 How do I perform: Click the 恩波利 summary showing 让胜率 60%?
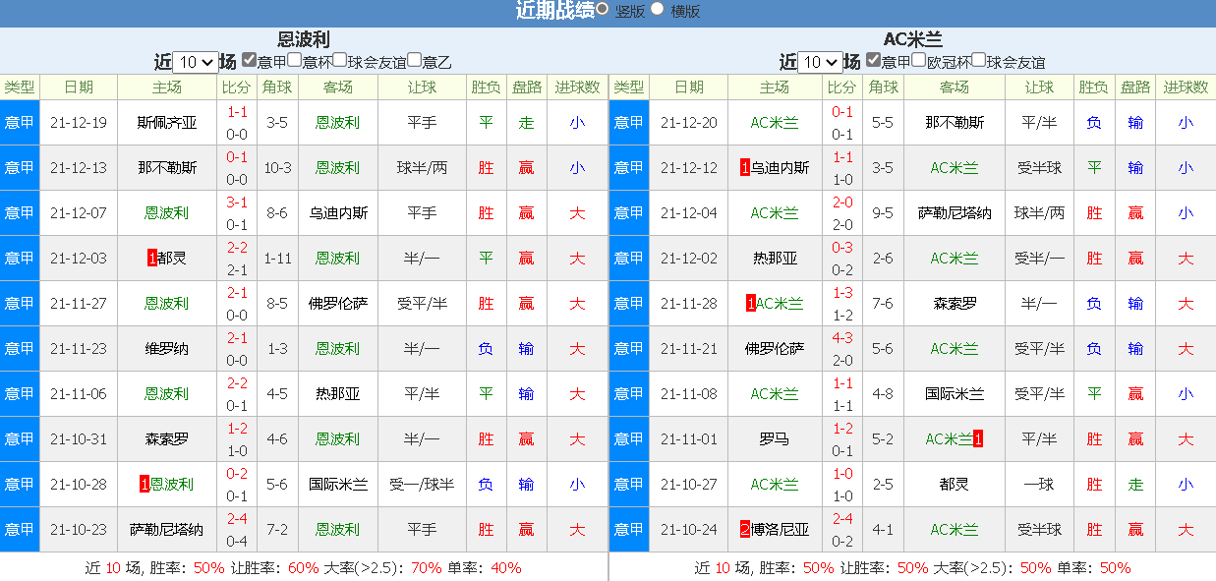point(304,568)
